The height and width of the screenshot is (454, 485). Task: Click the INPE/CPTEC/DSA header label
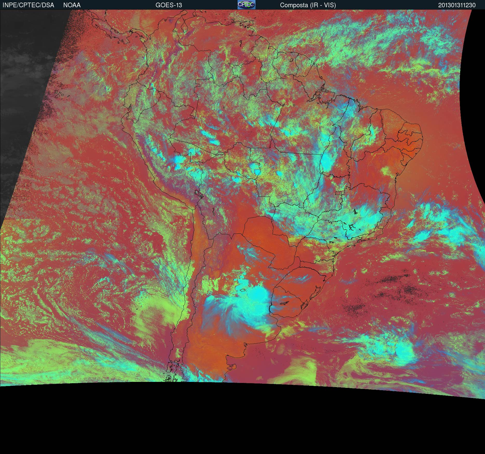[28, 5]
